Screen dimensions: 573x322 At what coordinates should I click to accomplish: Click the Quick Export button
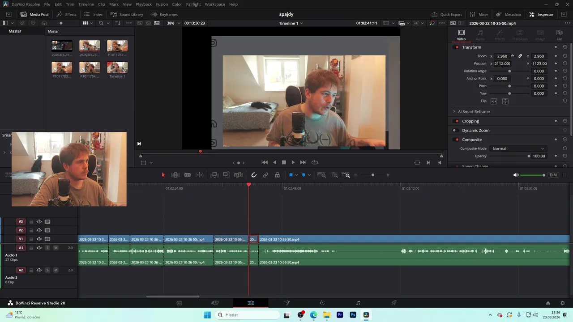click(446, 14)
